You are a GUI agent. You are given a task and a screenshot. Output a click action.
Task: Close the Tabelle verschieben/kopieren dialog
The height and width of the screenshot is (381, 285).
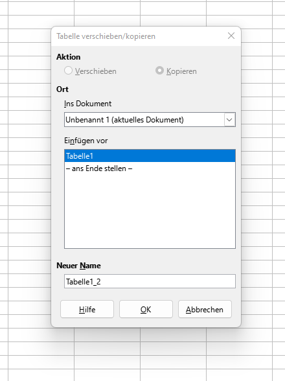[231, 36]
